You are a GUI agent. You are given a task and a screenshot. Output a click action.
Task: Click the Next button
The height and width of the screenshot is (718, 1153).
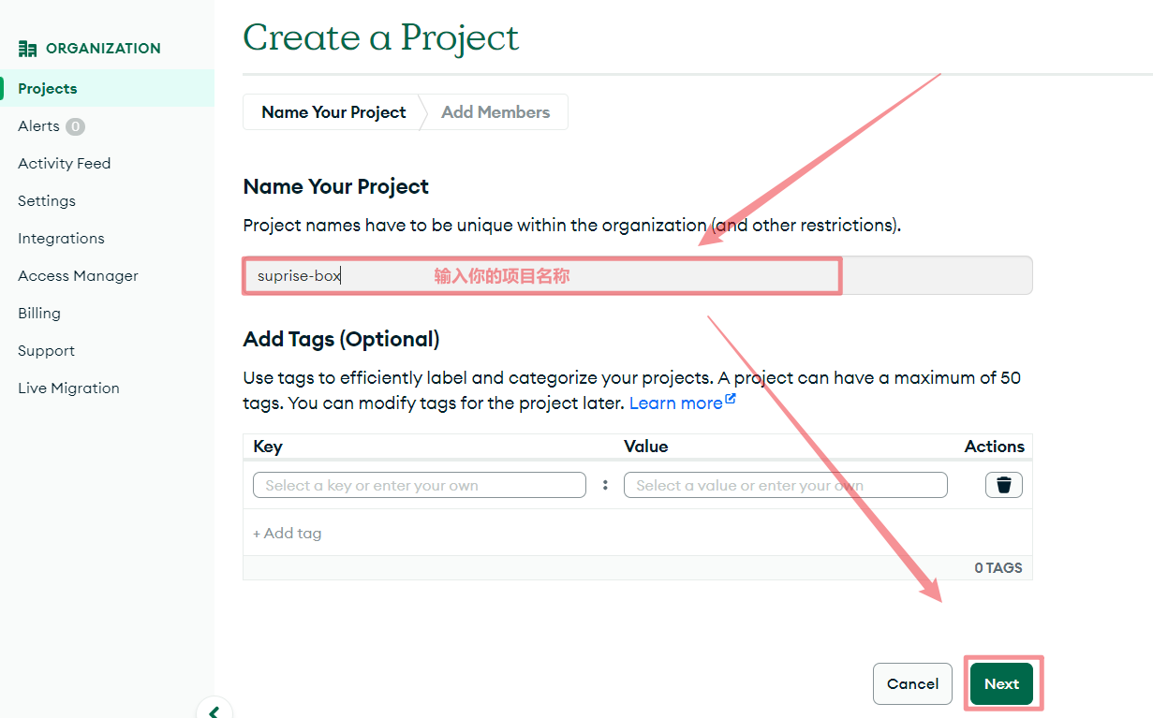tap(1001, 684)
